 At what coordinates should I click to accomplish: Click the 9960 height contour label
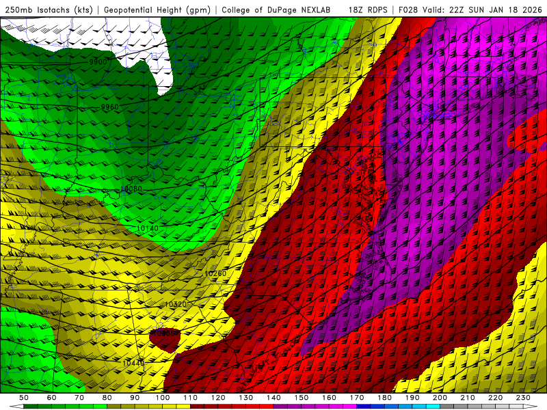pos(110,107)
